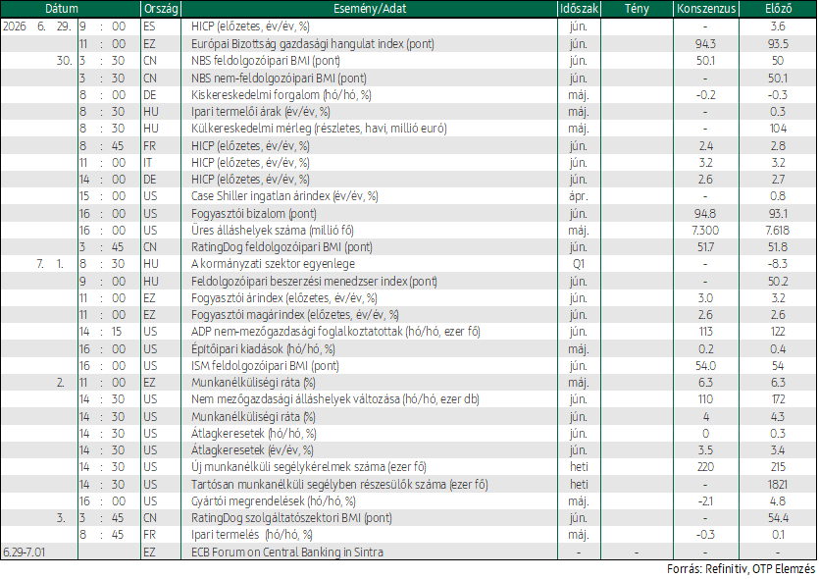This screenshot has width=819, height=579.
Task: Select the Tény column header
Action: coord(637,9)
